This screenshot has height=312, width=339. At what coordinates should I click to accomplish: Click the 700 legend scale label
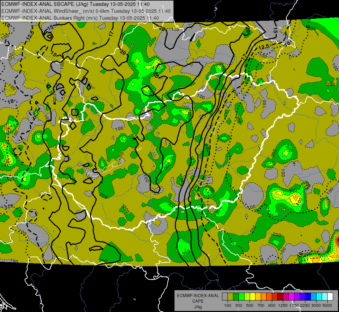pyautogui.click(x=261, y=305)
